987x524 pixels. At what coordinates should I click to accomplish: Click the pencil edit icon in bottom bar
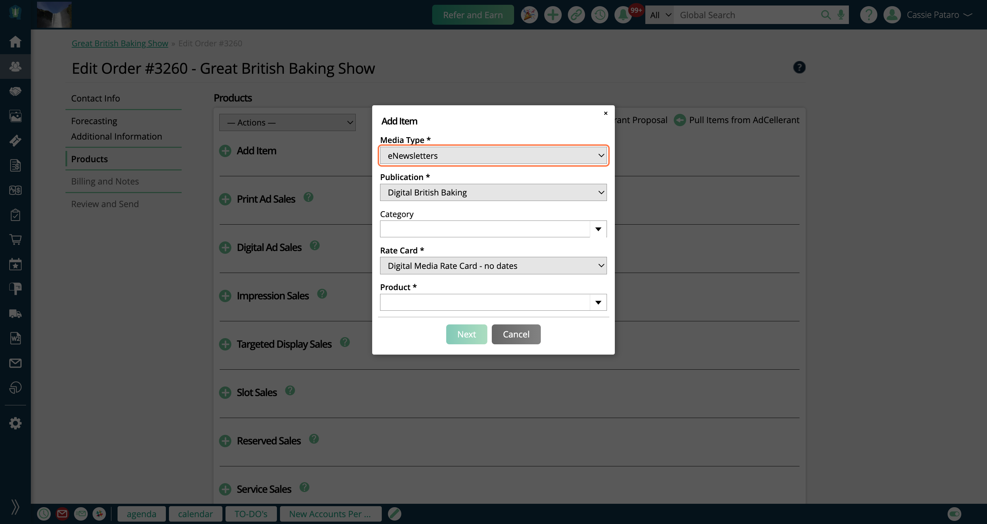[x=394, y=514]
